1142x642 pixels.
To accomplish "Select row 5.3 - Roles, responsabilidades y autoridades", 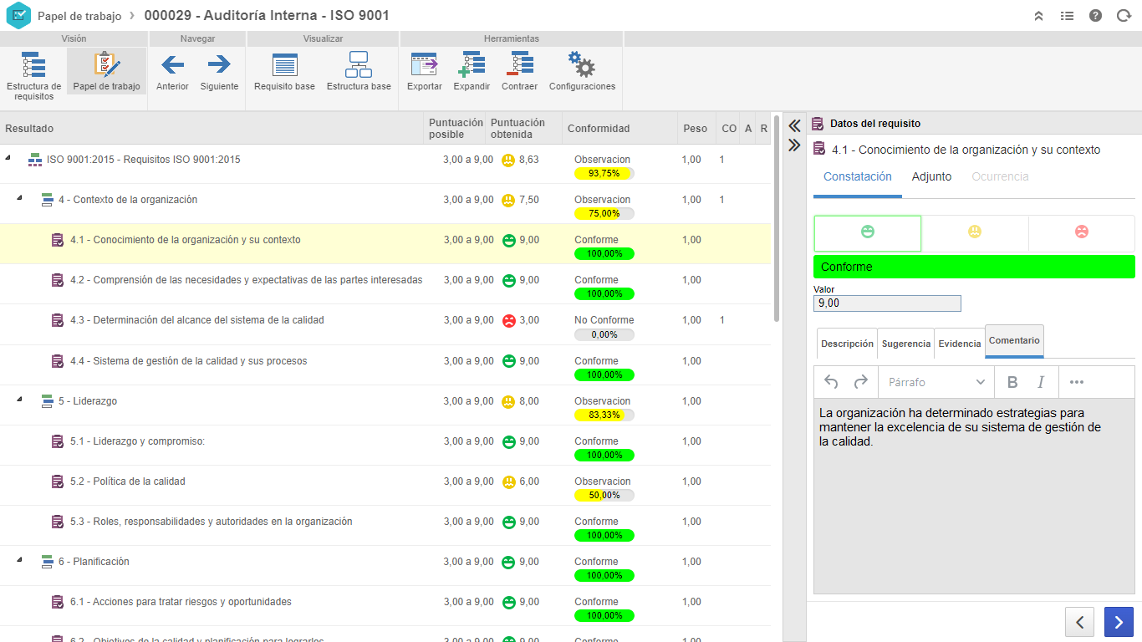I will coord(385,526).
